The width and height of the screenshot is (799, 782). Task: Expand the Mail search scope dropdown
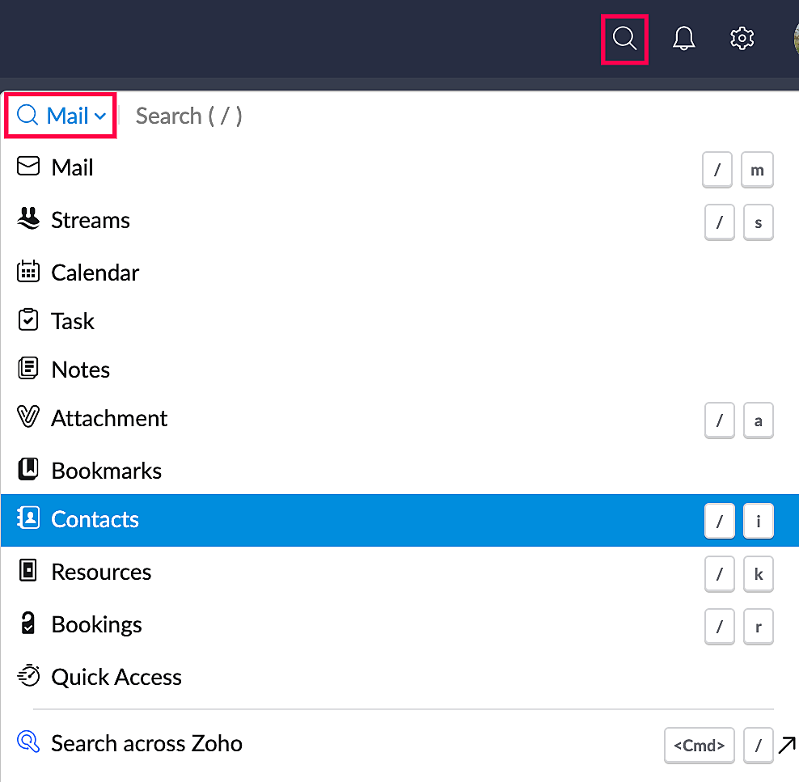coord(61,116)
